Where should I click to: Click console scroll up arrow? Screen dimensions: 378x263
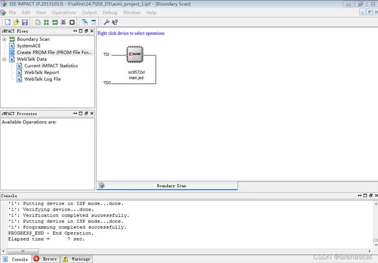point(376,204)
